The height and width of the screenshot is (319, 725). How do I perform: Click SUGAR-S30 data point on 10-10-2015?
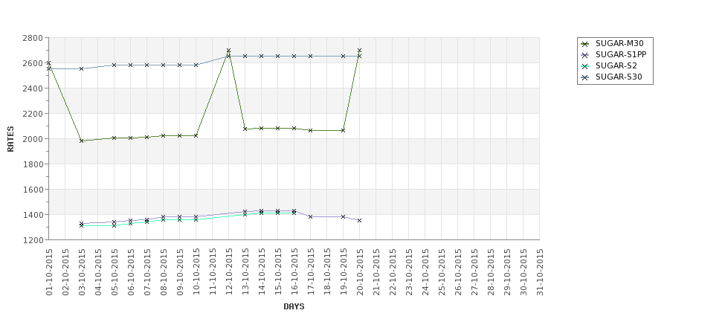(196, 65)
